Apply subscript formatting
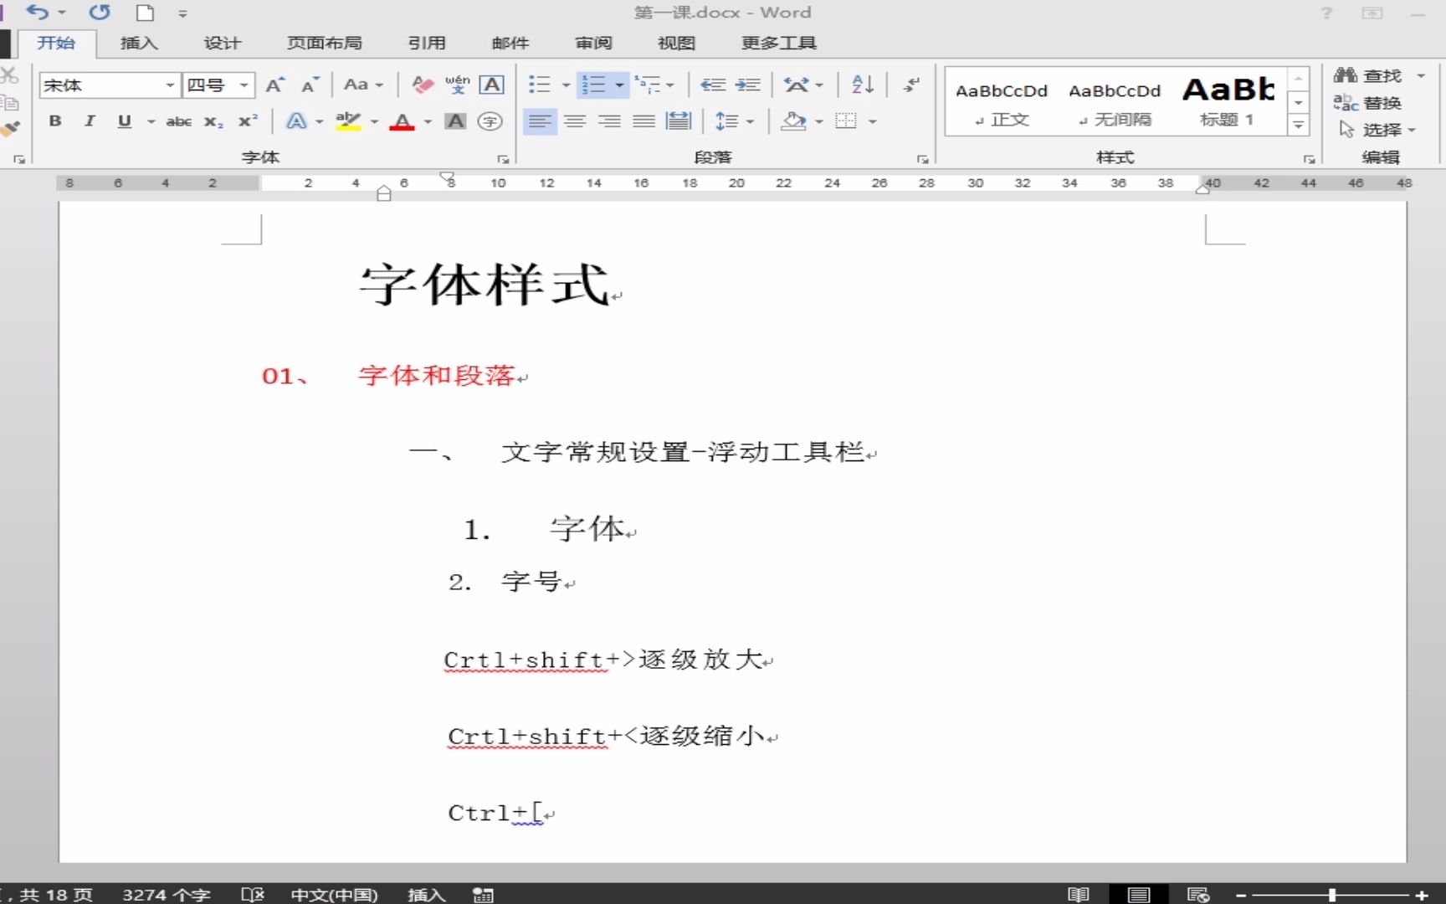 point(213,121)
